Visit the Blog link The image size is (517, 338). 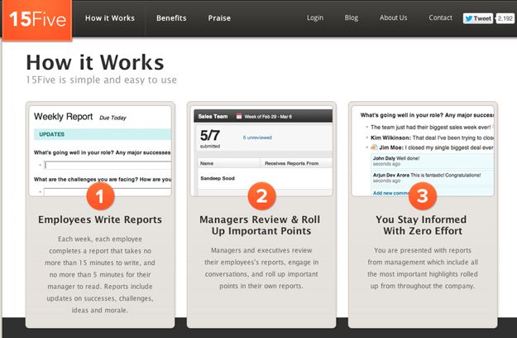352,18
